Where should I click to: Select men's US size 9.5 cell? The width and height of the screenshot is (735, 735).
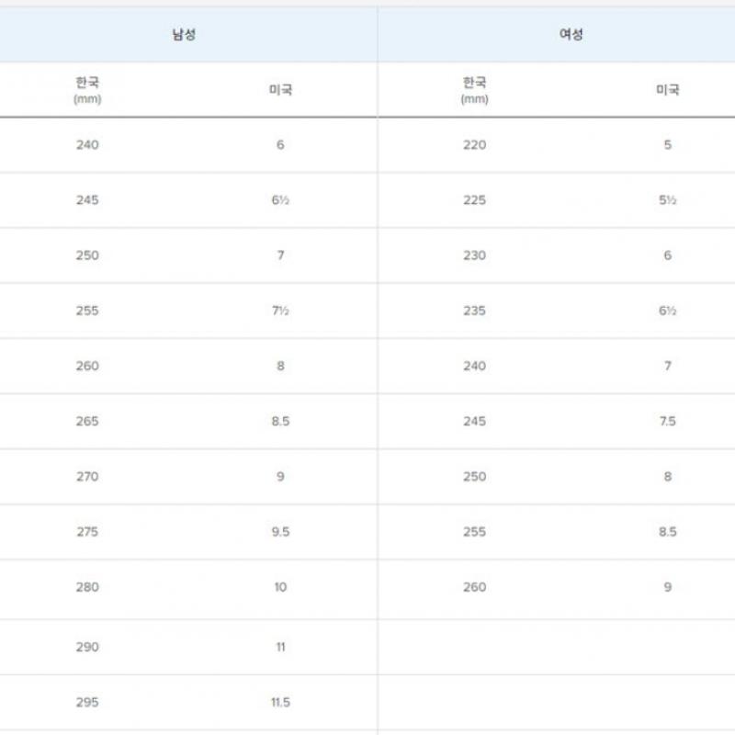click(x=280, y=532)
